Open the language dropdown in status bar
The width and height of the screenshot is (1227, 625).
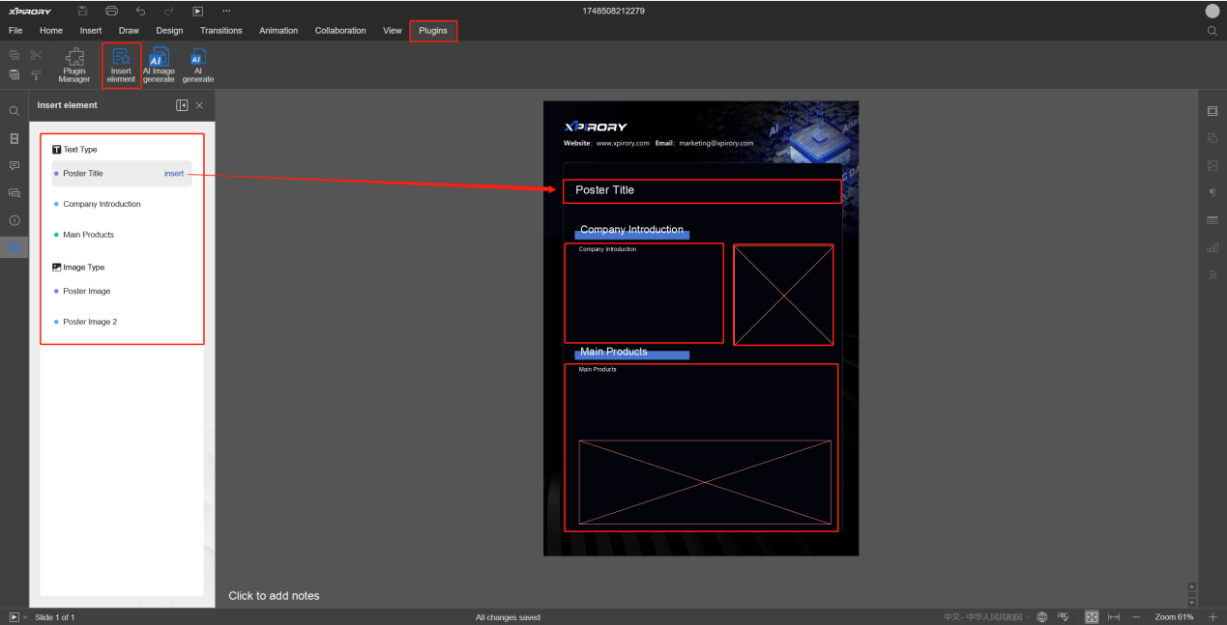point(982,616)
